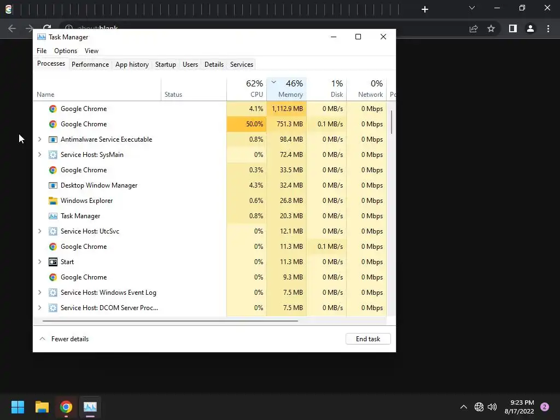Expand Service Host: UtcSvc row

pos(39,231)
